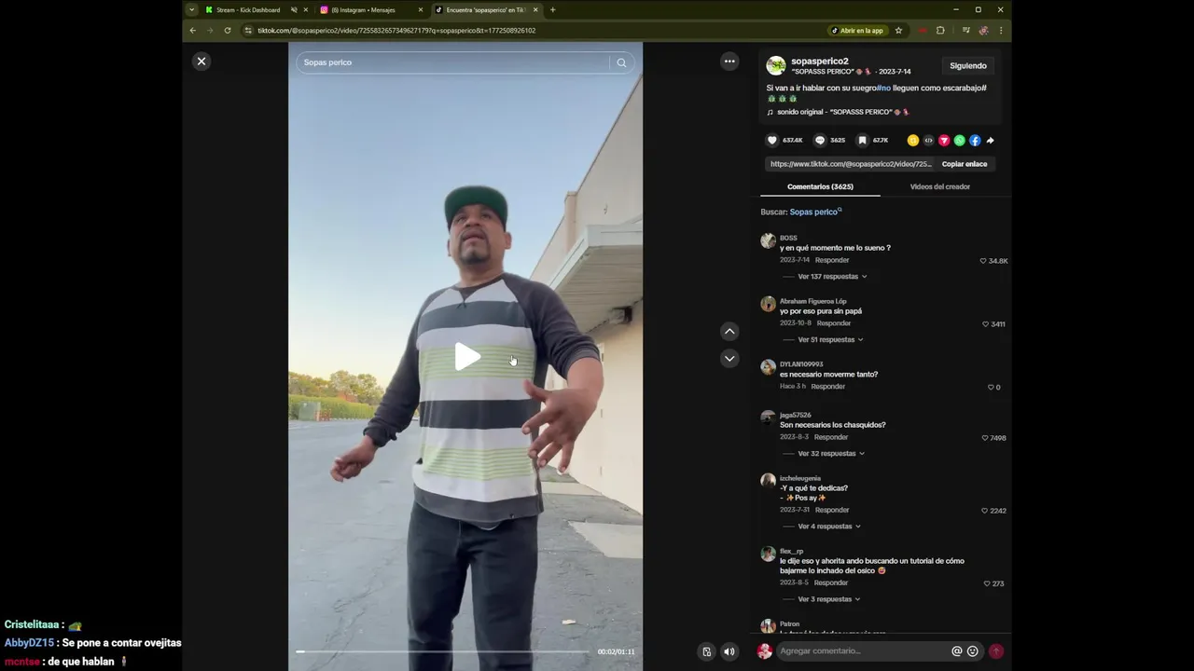Click the embed code icon
1194x671 pixels.
(928, 141)
